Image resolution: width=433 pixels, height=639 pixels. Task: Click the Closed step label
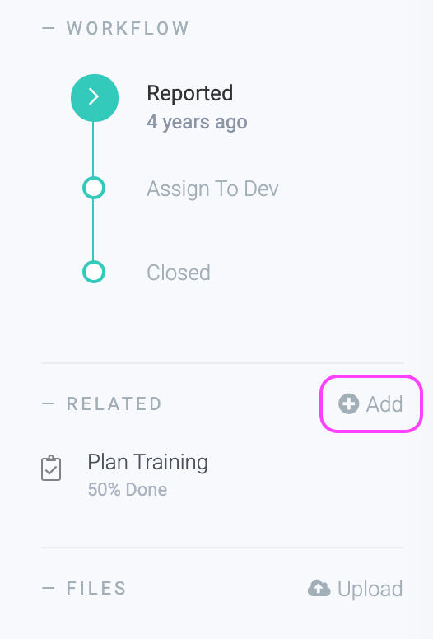click(179, 273)
